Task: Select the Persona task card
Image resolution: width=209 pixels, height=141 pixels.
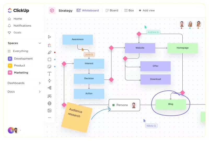Action: click(124, 105)
